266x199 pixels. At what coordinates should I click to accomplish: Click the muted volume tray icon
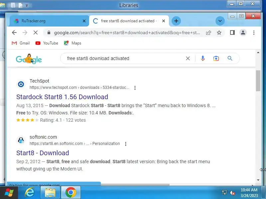click(x=232, y=193)
